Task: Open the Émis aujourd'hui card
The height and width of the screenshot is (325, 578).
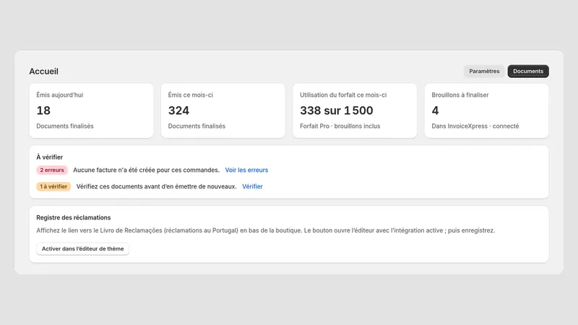Action: pyautogui.click(x=91, y=110)
